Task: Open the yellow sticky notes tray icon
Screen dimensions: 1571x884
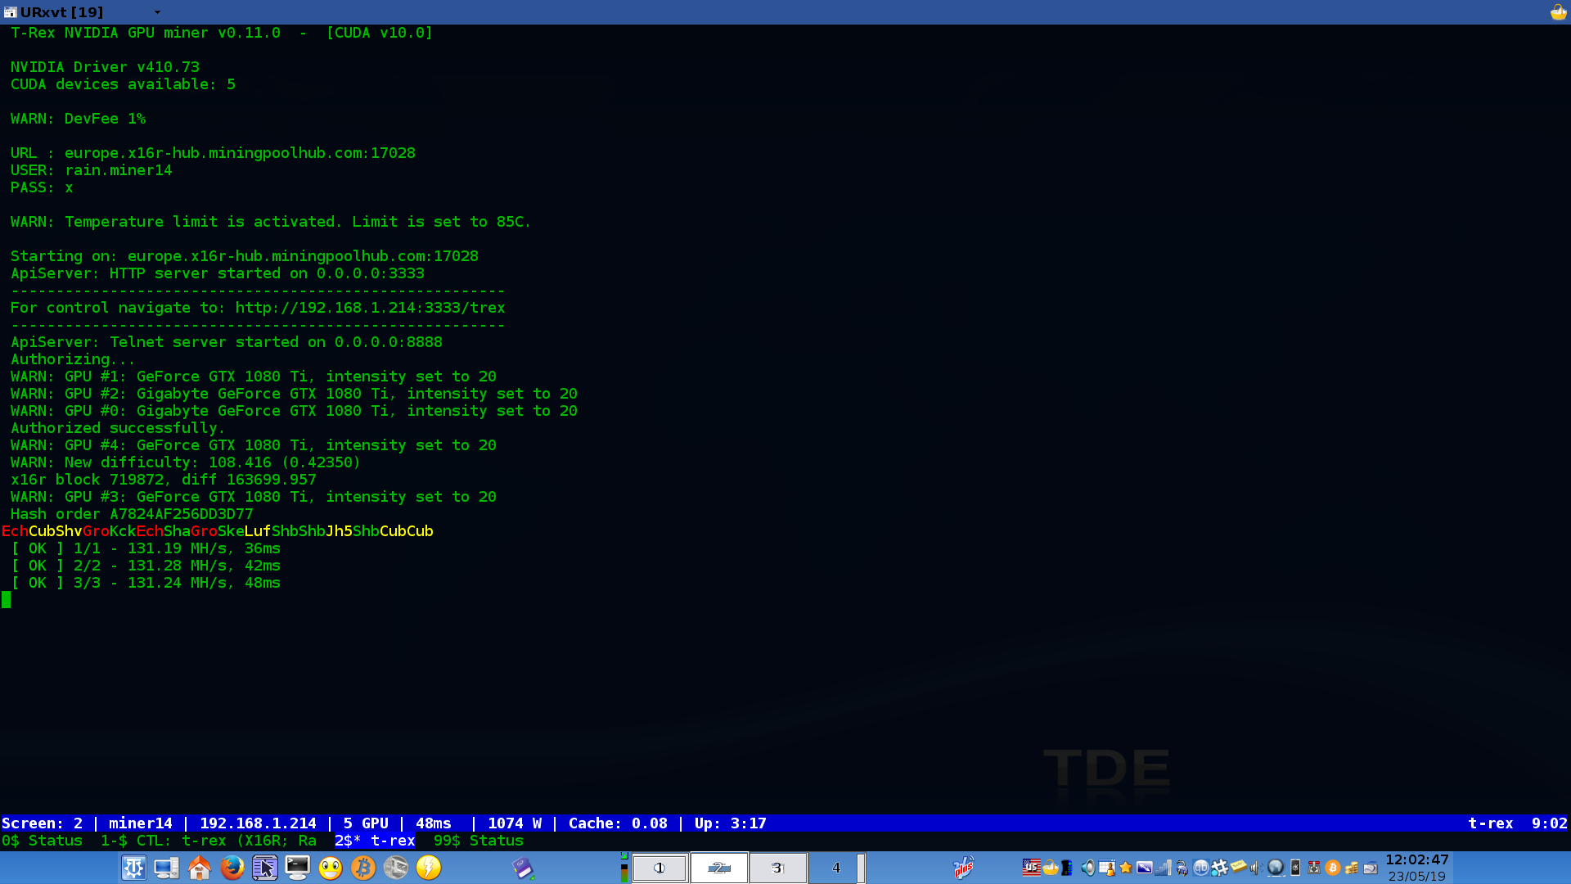Action: (1238, 866)
